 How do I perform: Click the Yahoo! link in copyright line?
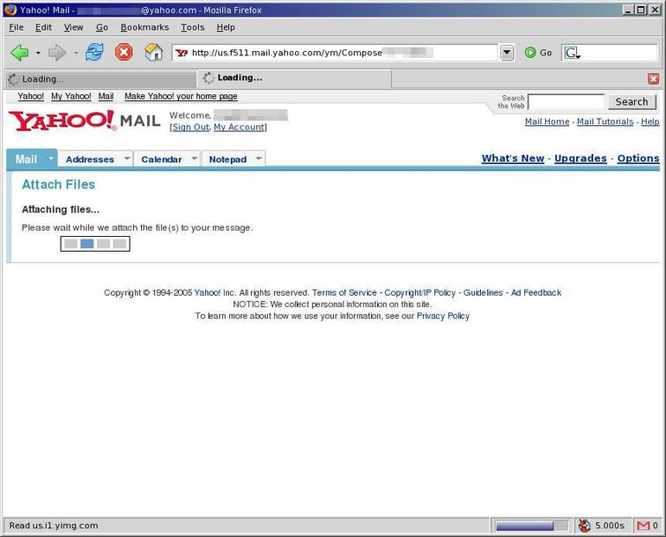[207, 292]
